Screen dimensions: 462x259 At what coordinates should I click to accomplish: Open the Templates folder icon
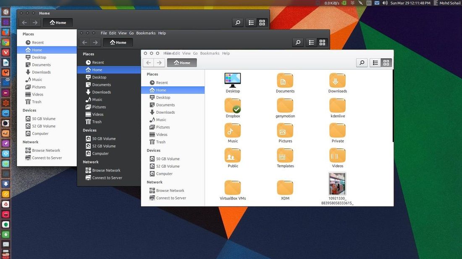point(285,156)
